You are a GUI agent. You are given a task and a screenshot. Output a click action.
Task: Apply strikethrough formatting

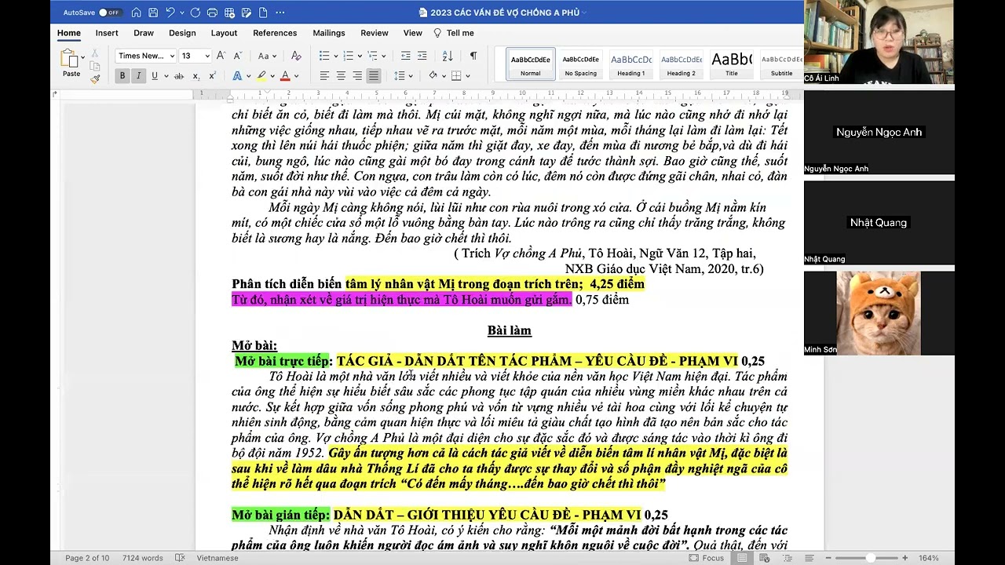click(179, 76)
